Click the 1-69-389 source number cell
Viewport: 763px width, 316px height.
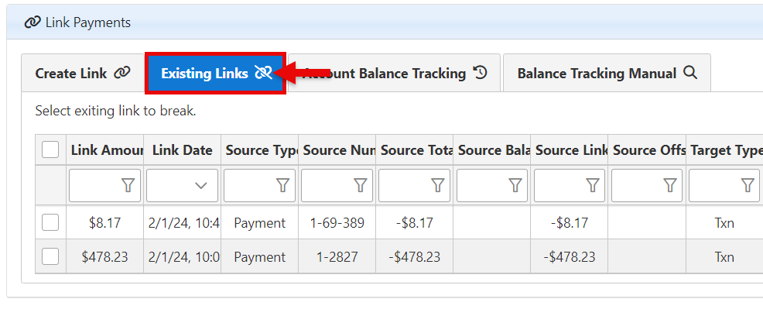337,223
